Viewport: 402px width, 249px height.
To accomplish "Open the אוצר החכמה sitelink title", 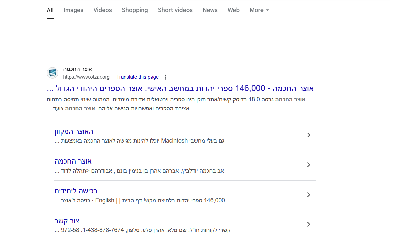I will tap(73, 161).
